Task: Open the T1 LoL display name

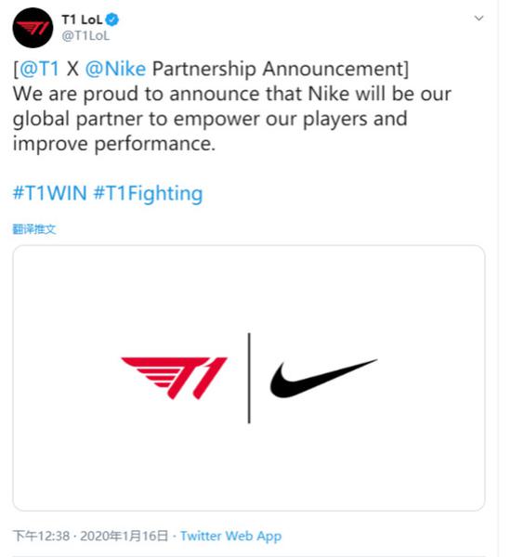Action: pyautogui.click(x=82, y=19)
